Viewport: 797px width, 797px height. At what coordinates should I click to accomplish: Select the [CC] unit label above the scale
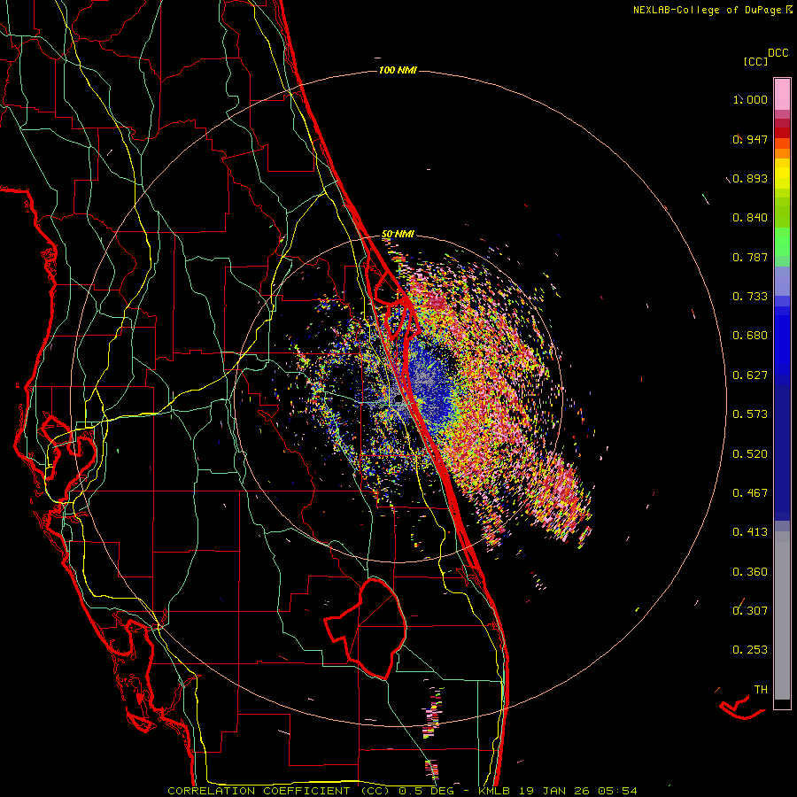[755, 61]
